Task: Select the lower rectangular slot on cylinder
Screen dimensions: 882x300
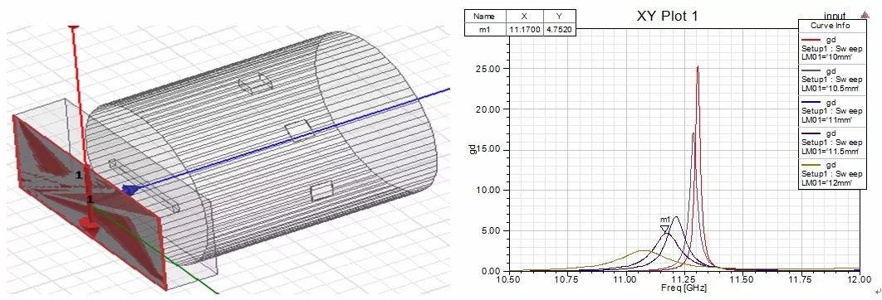Action: [x=321, y=191]
